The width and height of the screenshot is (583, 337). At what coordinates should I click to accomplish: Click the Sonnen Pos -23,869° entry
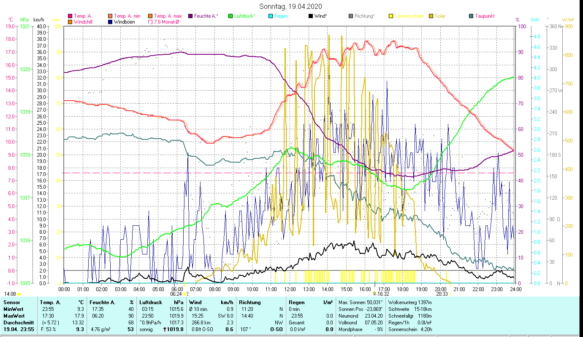361,309
